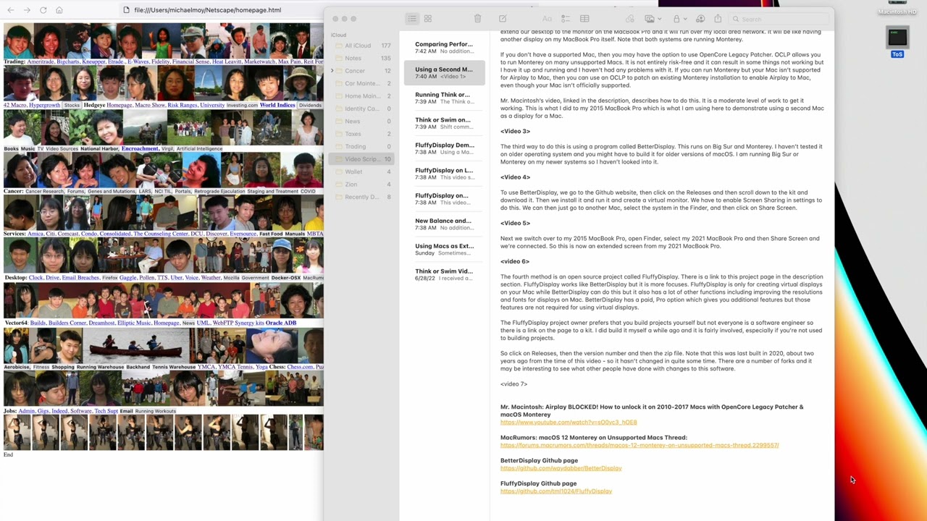Open the youtube.com video link in note
The width and height of the screenshot is (927, 521).
point(569,422)
